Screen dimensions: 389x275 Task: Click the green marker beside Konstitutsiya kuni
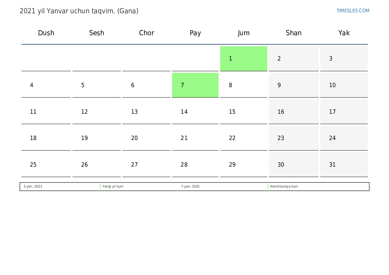point(268,186)
